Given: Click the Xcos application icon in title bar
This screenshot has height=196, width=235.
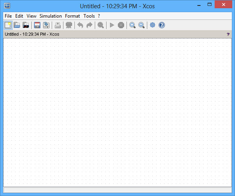Looking at the screenshot, I should 7,6.
